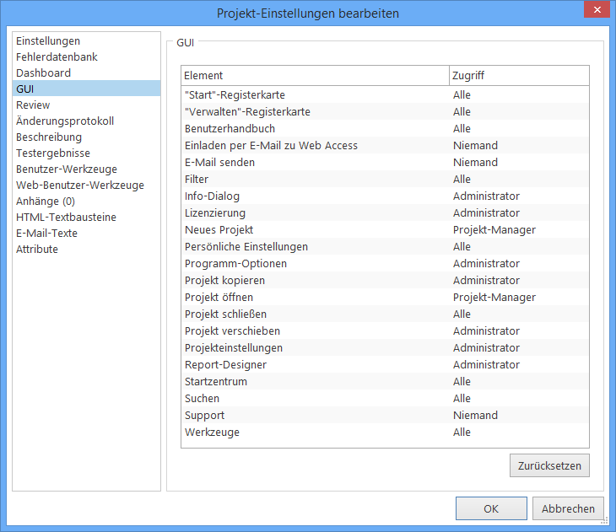This screenshot has height=532, width=616.
Task: Click Alle access for Filter
Action: tap(462, 180)
